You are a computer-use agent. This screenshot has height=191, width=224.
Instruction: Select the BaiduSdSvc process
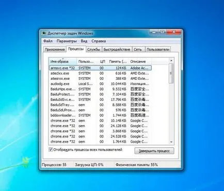100,99
